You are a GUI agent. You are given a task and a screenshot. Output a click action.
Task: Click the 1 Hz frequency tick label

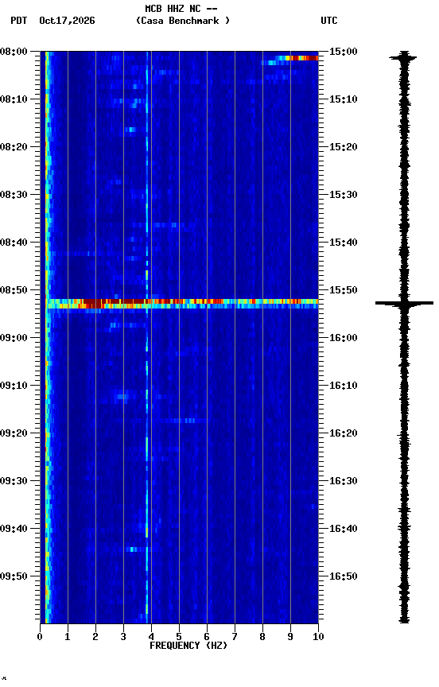tap(68, 637)
